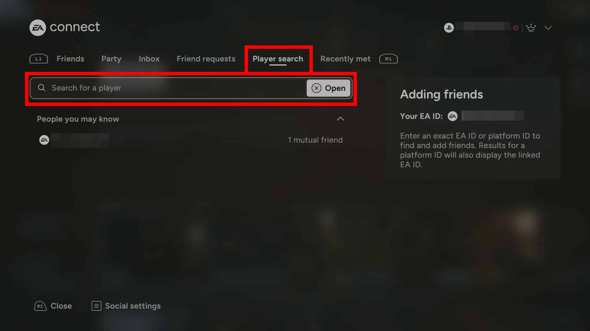Click the R1 bumper tab icon
590x331 pixels.
coord(388,59)
